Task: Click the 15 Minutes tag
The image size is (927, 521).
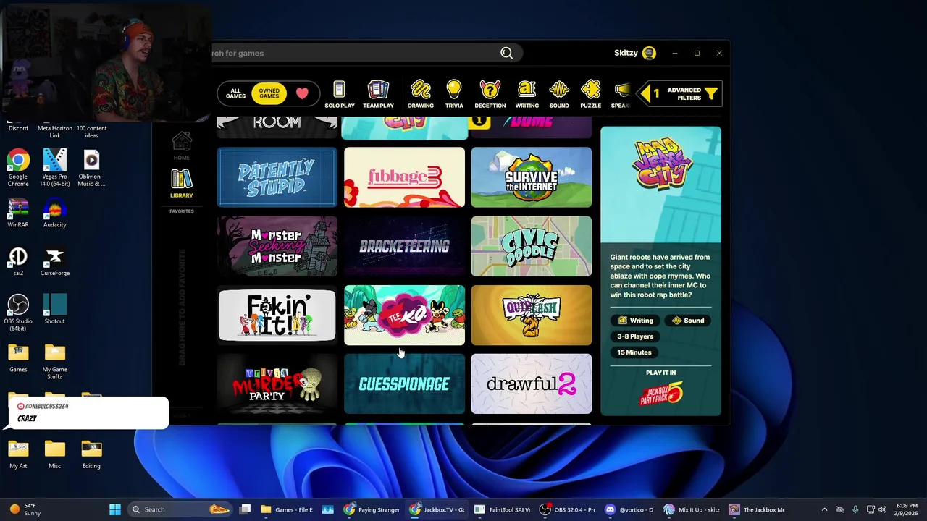Action: (634, 352)
